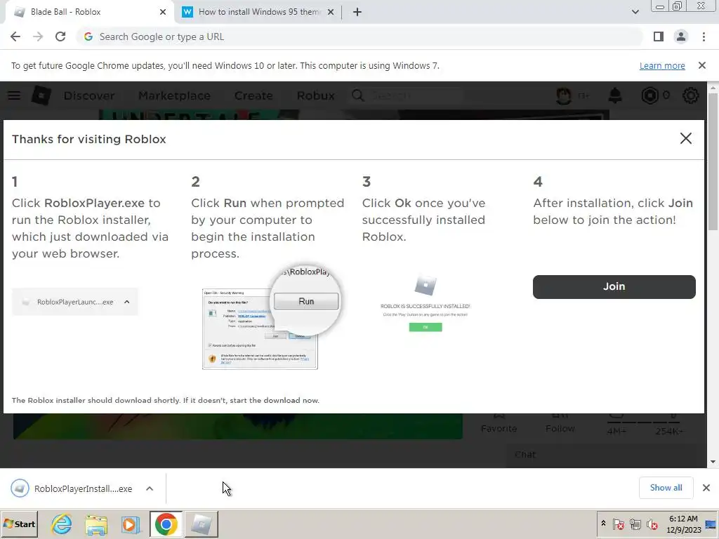Open a new tab with plus button
This screenshot has height=539, width=719.
tap(357, 12)
